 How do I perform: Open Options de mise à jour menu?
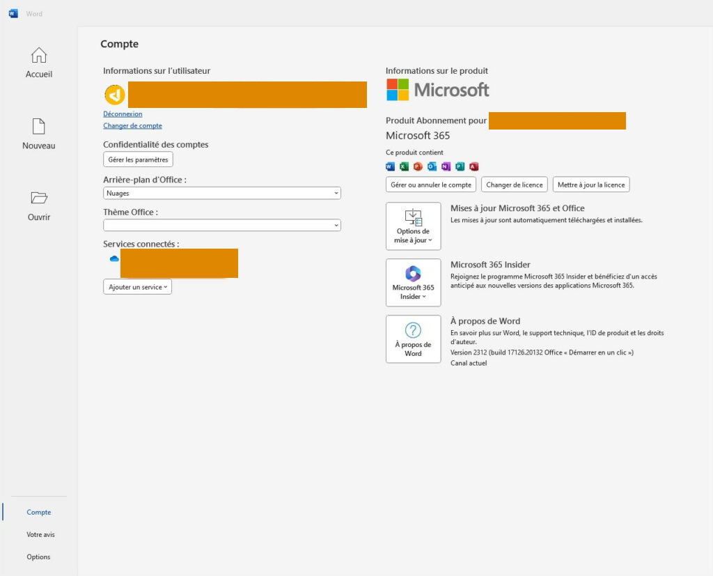414,226
